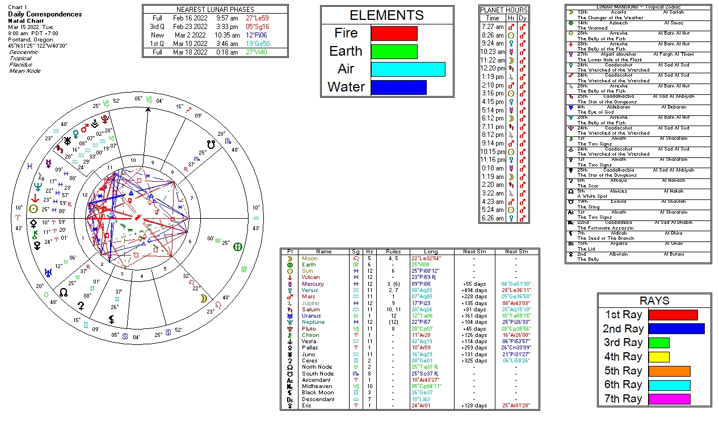Image resolution: width=719 pixels, height=421 pixels.
Task: Select the Mars glyph in the planet table
Action: click(290, 297)
